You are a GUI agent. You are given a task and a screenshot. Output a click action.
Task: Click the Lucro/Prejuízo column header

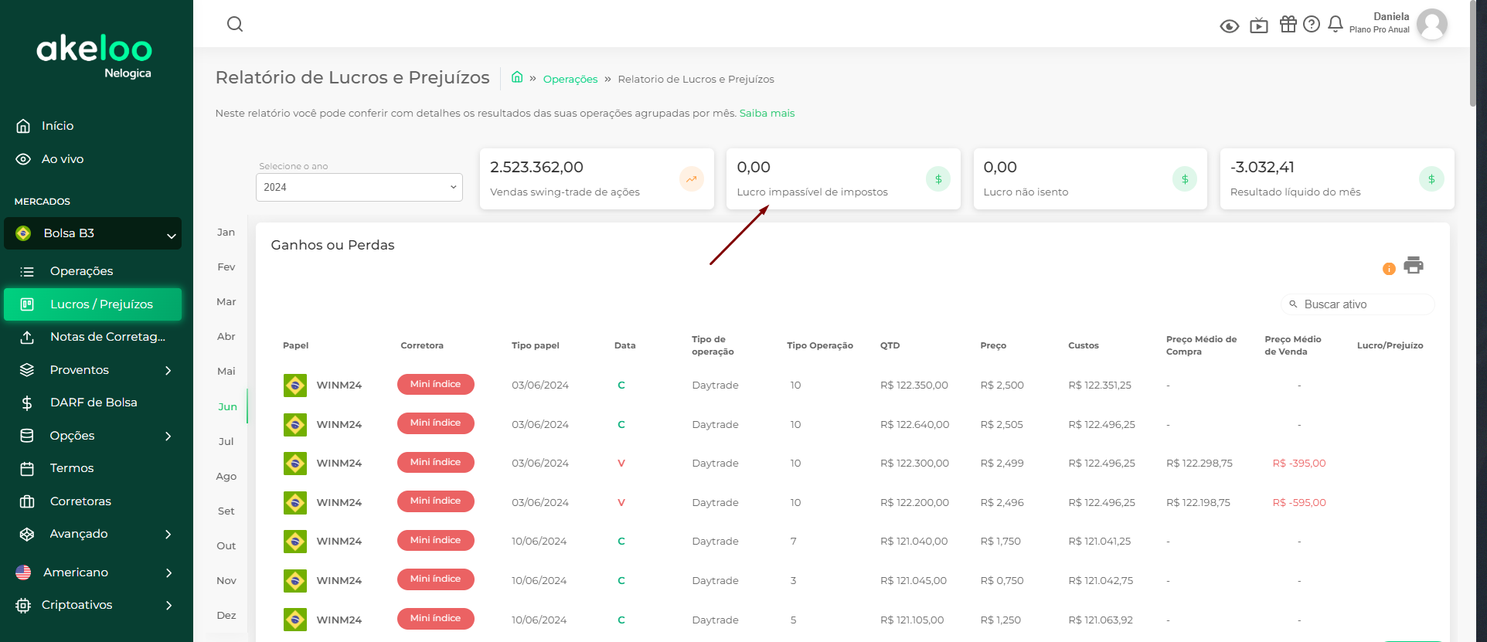pos(1390,345)
